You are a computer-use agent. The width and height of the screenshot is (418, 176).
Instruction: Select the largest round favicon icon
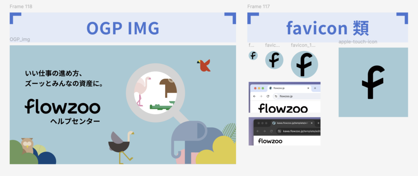pyautogui.click(x=305, y=65)
